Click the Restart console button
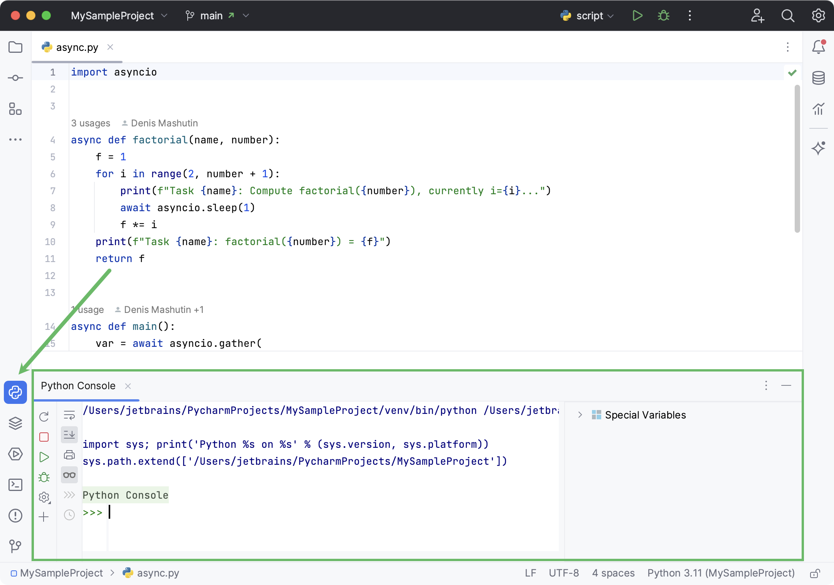Image resolution: width=834 pixels, height=585 pixels. [44, 417]
